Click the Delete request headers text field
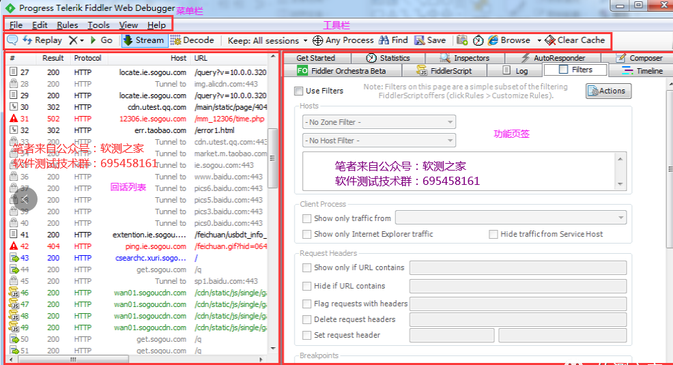 (517, 319)
